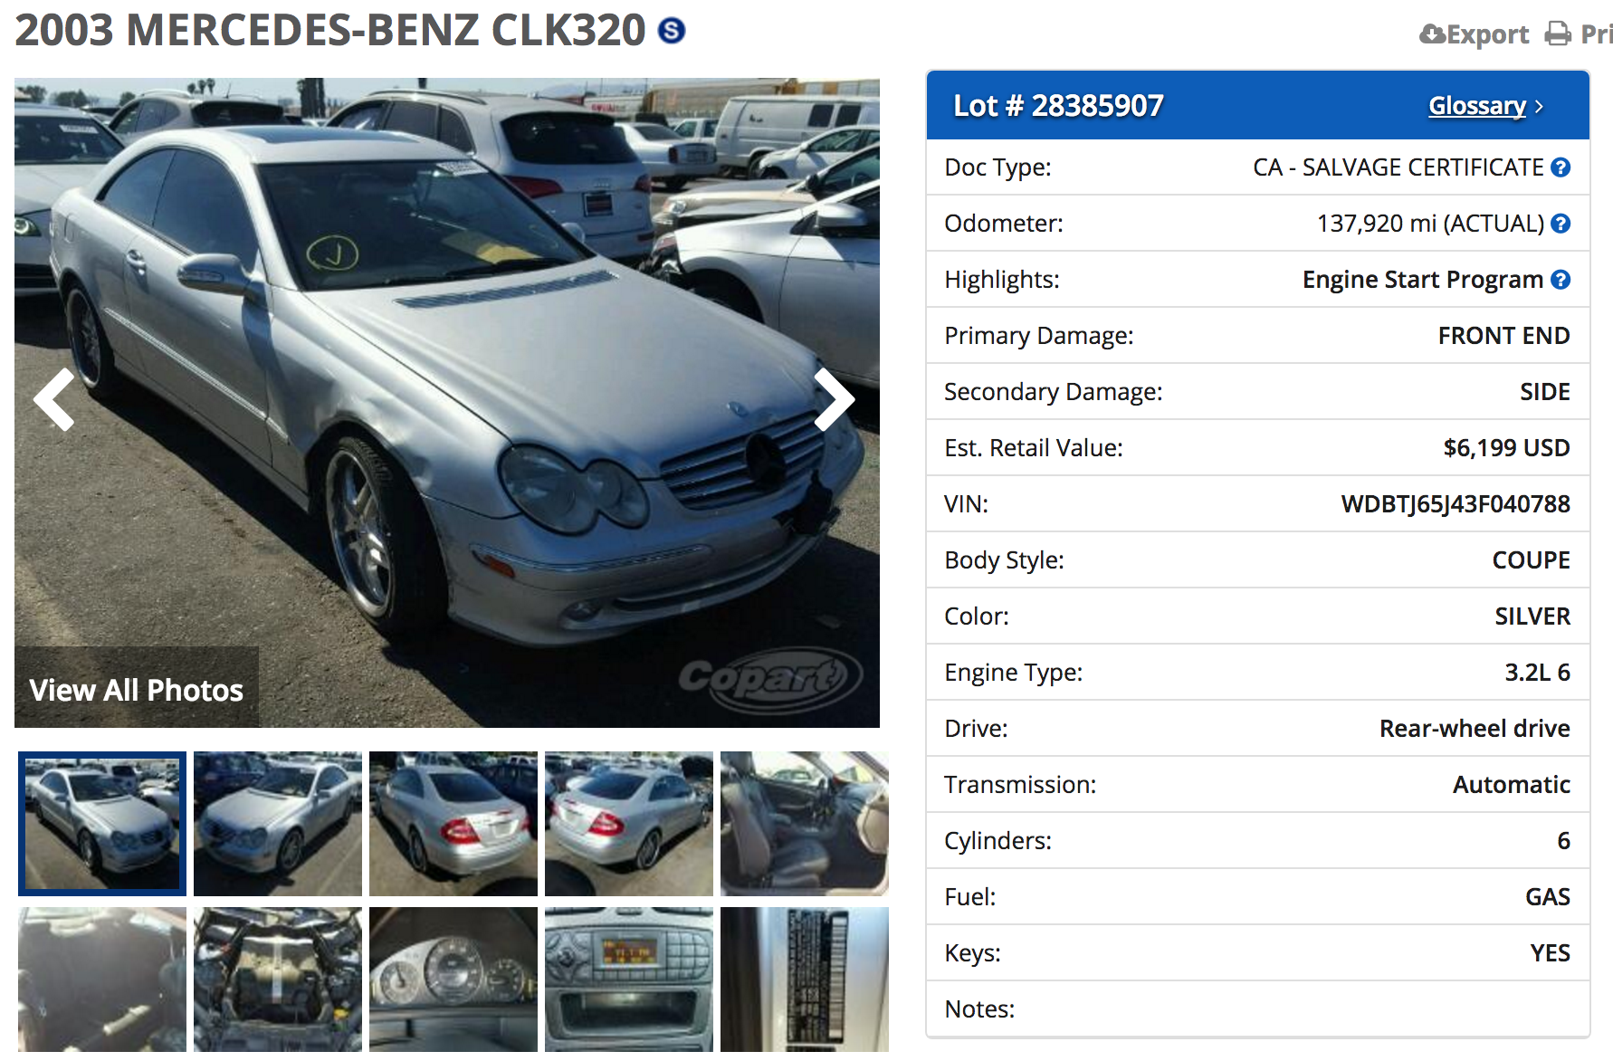1613x1061 pixels.
Task: Show next photo with right arrow
Action: point(834,399)
